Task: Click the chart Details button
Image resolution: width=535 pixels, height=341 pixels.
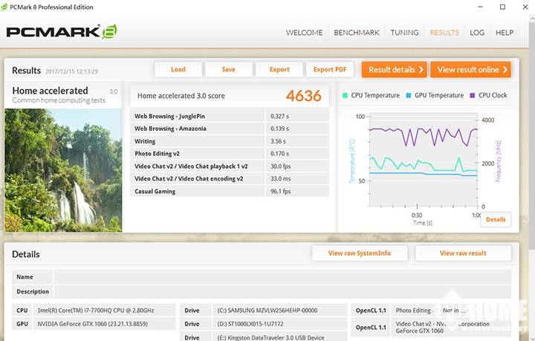Action: click(x=496, y=220)
